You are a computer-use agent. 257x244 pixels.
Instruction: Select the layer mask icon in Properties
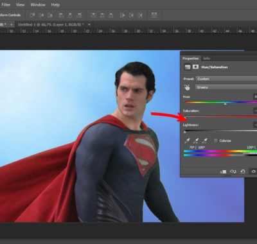pyautogui.click(x=195, y=67)
